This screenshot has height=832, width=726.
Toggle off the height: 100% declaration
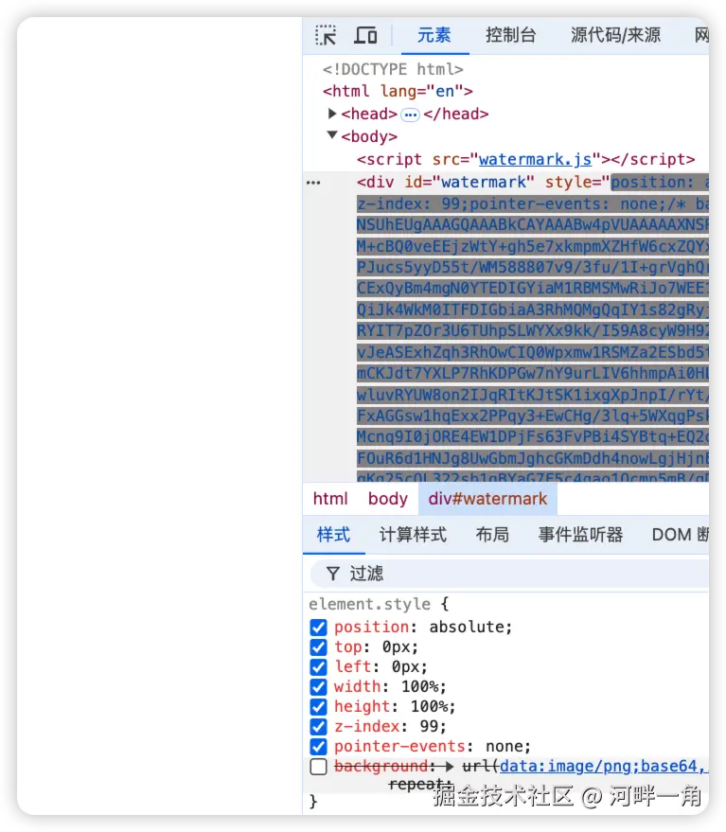318,707
